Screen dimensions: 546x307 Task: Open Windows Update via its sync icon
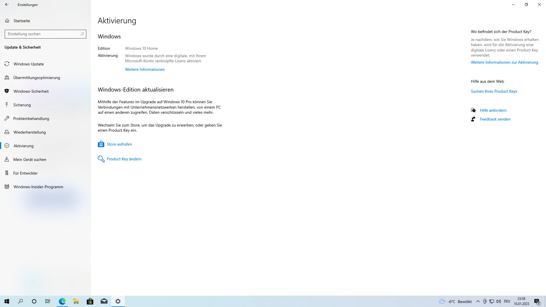[7, 64]
